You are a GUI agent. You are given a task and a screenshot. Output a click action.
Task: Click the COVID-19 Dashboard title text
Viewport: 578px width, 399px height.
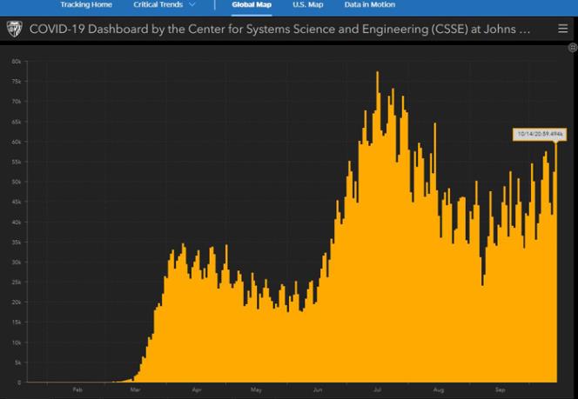tap(279, 29)
